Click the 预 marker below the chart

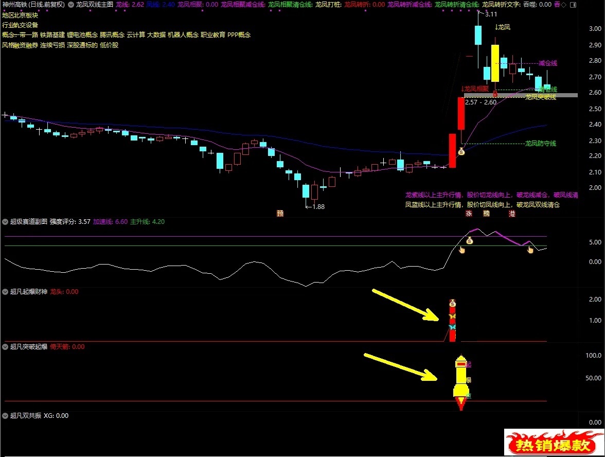280,213
